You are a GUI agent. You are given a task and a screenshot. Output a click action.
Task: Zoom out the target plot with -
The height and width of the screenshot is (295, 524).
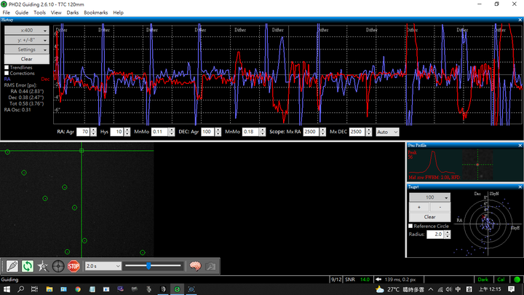(x=440, y=207)
